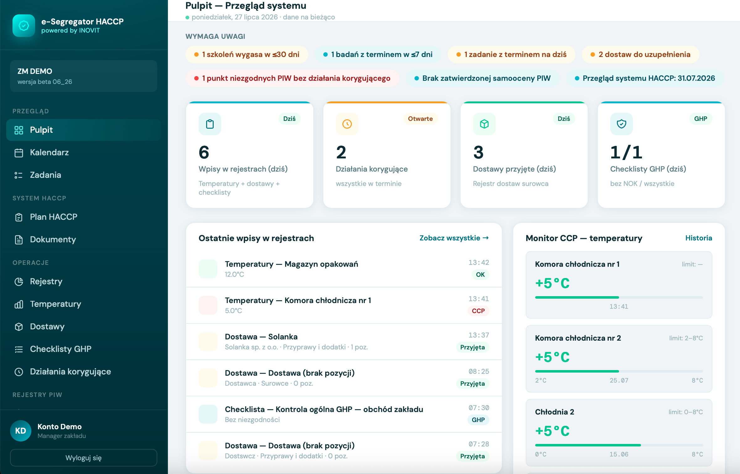Click the Zobacz wszystkie link
Image resolution: width=740 pixels, height=474 pixels.
click(x=454, y=238)
